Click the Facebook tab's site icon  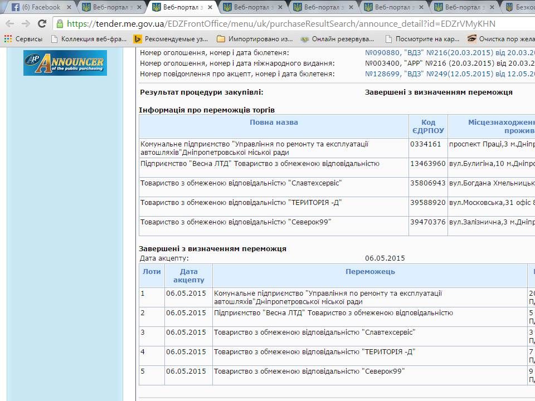pyautogui.click(x=14, y=7)
